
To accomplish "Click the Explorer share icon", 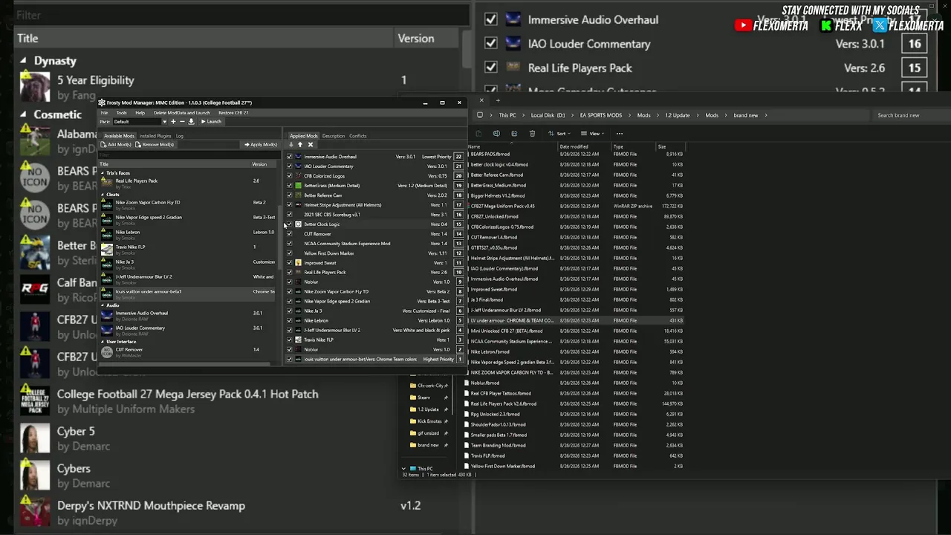I will click(514, 134).
